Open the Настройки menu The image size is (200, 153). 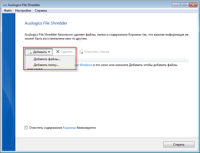point(23,11)
